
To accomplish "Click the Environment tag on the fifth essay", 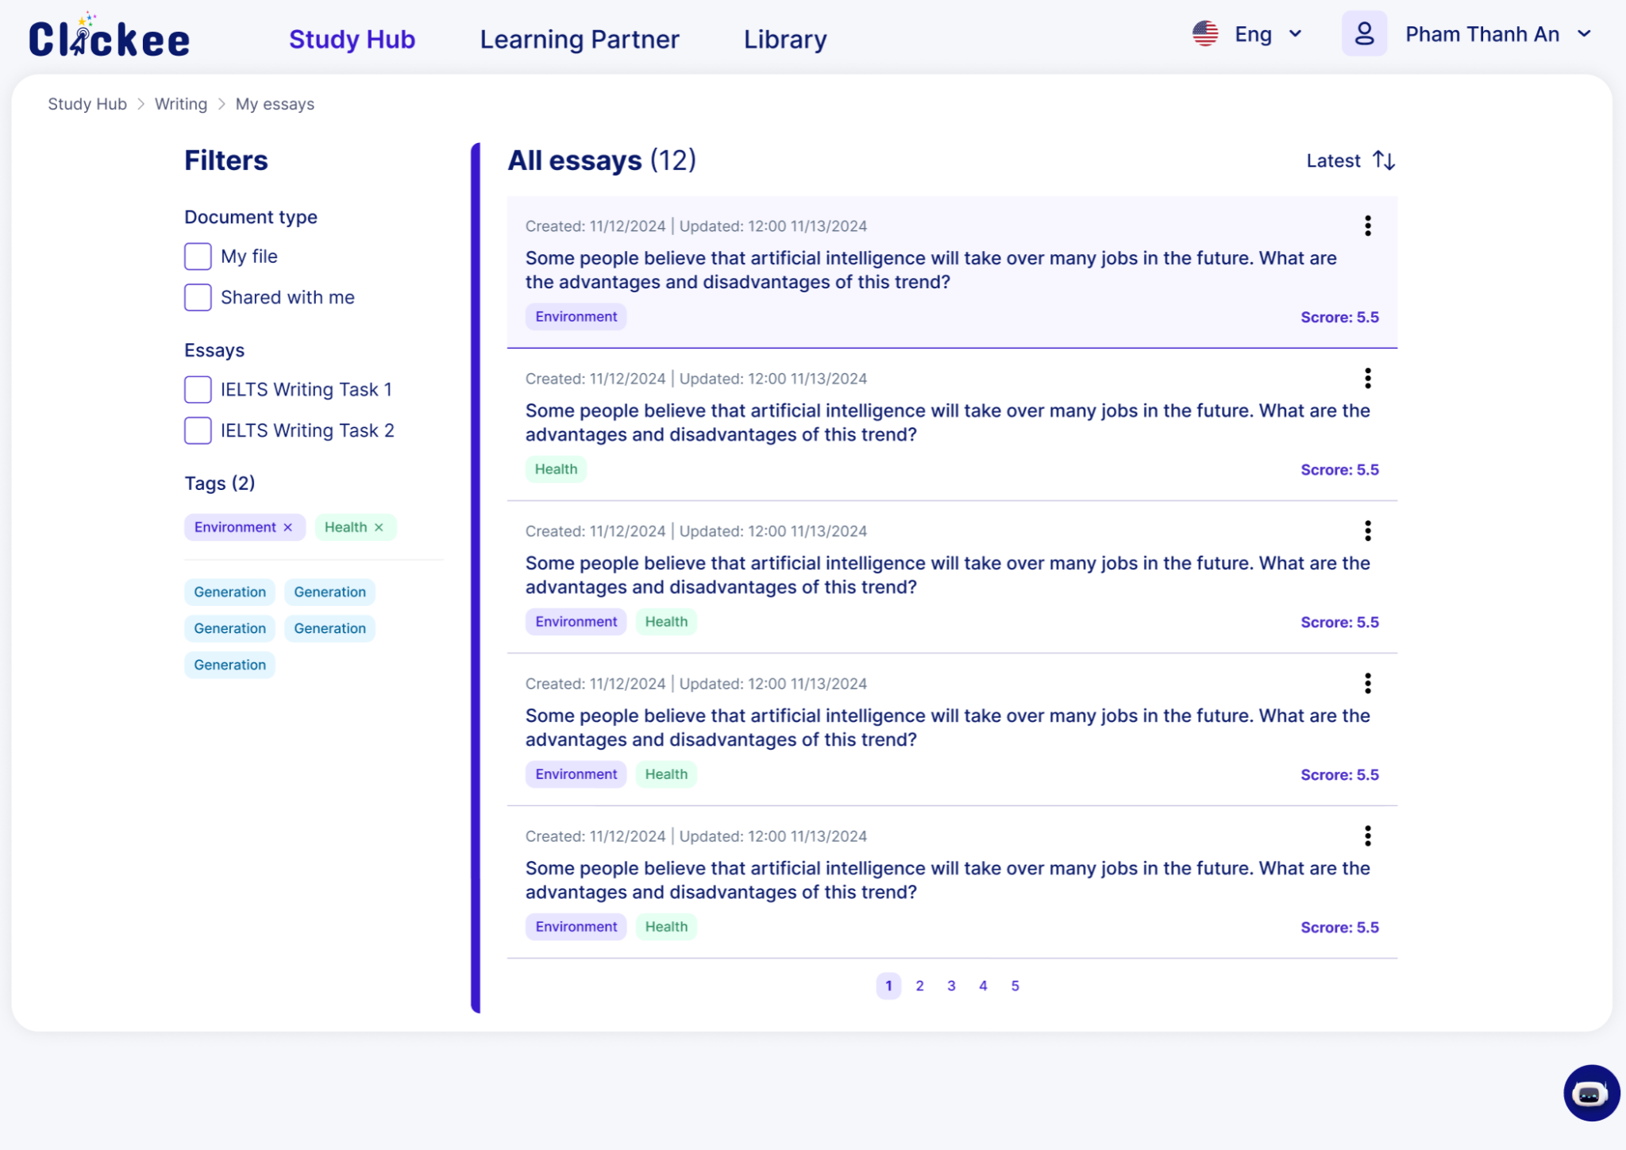I will [x=576, y=927].
